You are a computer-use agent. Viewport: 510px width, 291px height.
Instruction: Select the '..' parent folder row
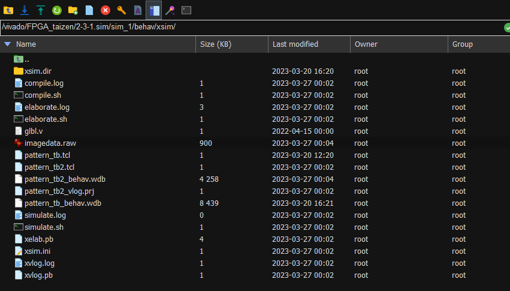pyautogui.click(x=255, y=59)
